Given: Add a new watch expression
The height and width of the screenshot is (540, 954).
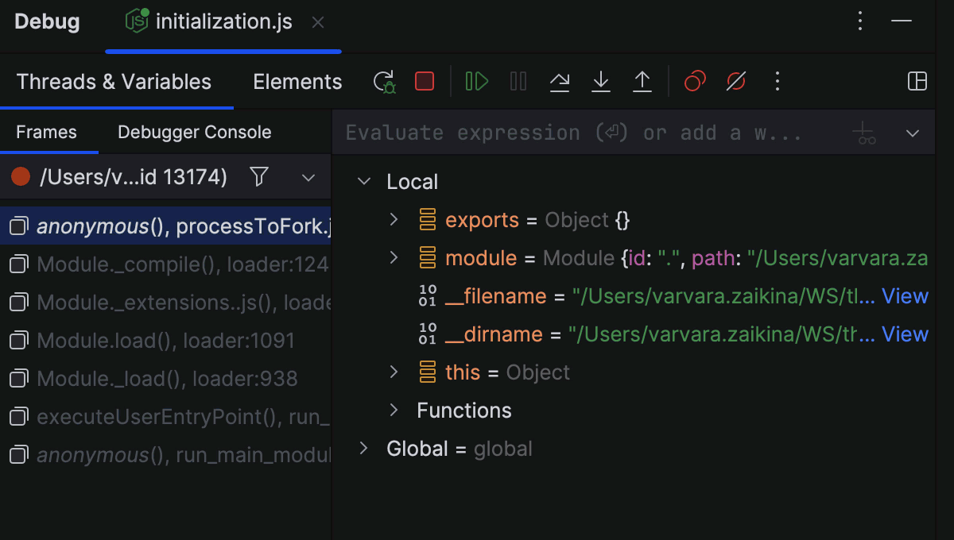Looking at the screenshot, I should (x=865, y=133).
